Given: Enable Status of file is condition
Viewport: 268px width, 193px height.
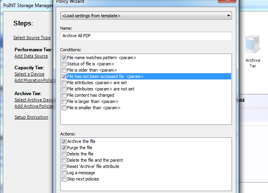Looking at the screenshot, I should (64, 64).
